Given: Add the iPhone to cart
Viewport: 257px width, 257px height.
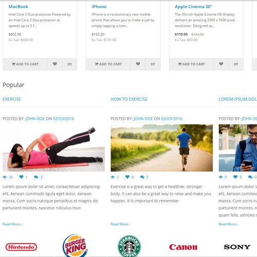Looking at the screenshot, I should [108, 64].
